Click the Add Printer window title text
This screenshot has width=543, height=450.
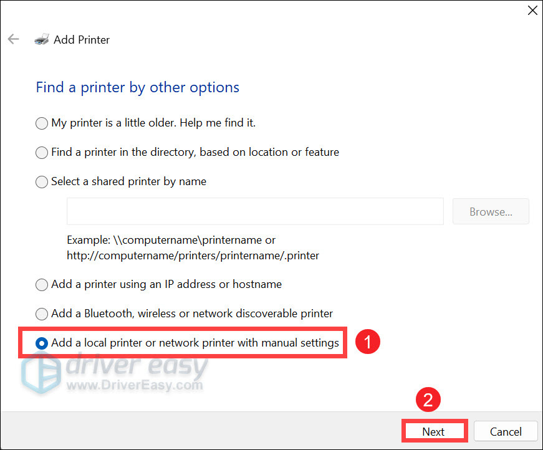(x=82, y=39)
